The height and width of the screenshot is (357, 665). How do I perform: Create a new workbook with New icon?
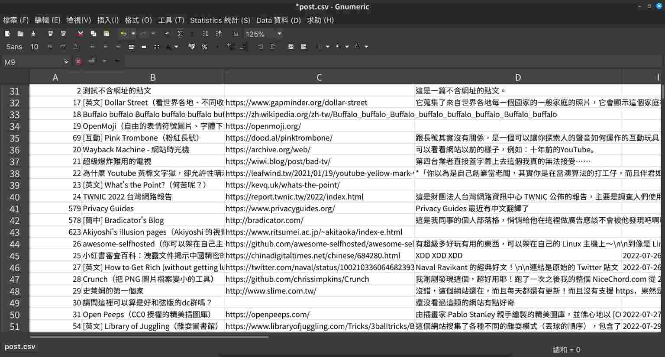7,34
